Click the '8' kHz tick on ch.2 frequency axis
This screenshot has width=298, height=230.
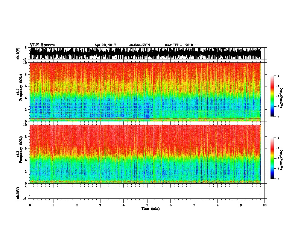(x=26, y=137)
